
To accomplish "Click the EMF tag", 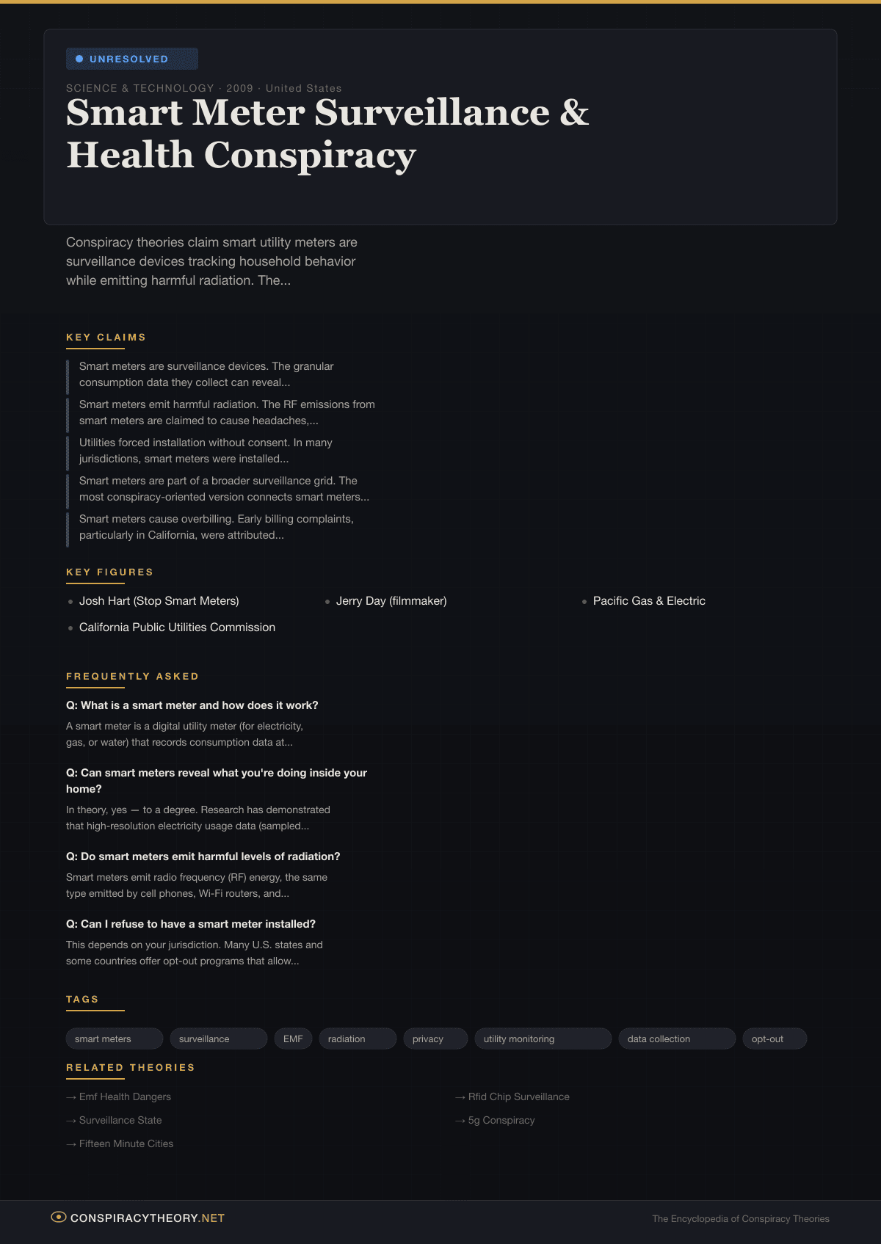I will click(x=293, y=1039).
